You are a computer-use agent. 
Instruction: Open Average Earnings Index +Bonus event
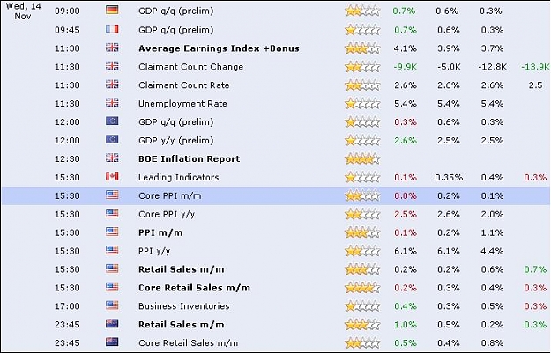[219, 48]
